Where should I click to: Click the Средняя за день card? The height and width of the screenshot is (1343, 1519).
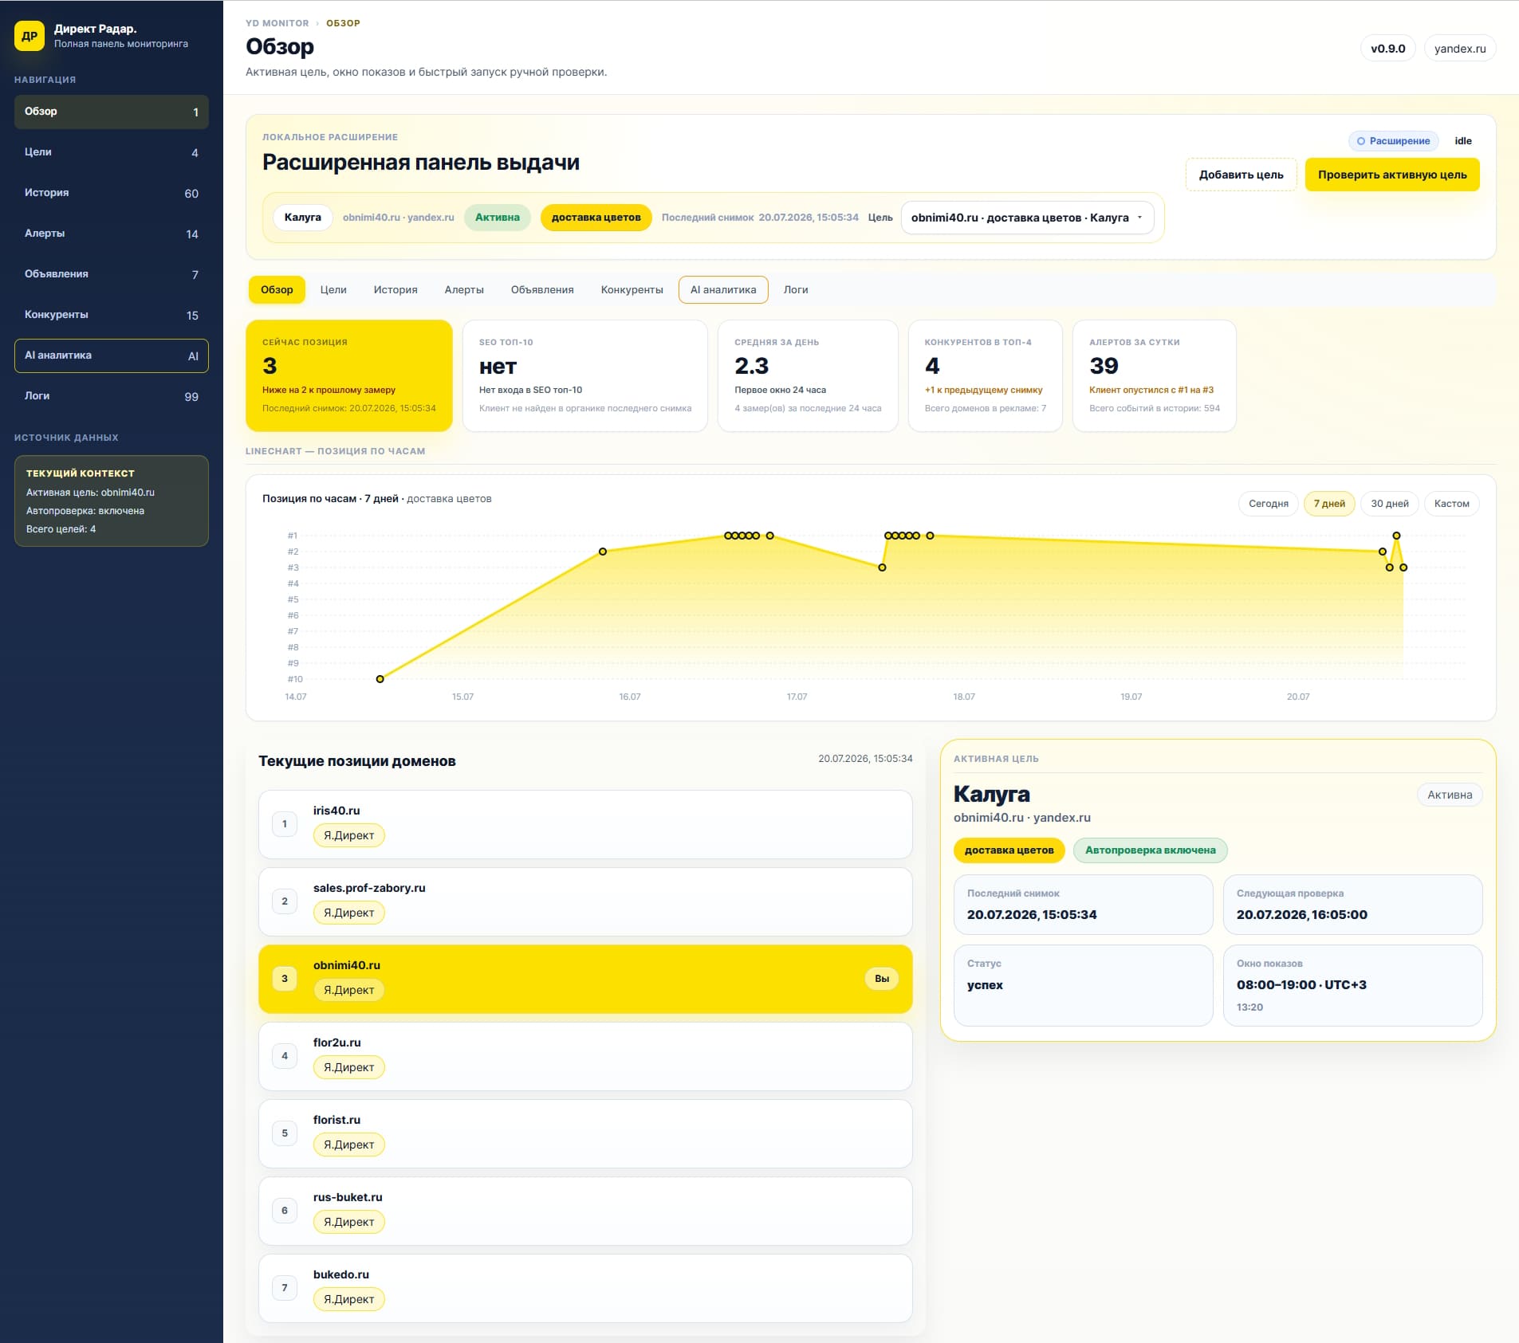tap(808, 375)
